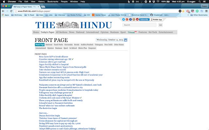
Task: Click The Hindu logo
Action: 73,25
